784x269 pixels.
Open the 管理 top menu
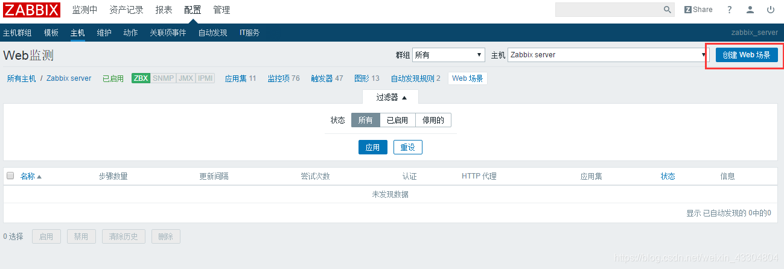click(221, 10)
